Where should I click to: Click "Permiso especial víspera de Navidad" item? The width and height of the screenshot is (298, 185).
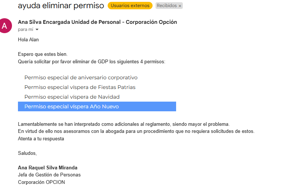pos(72,97)
